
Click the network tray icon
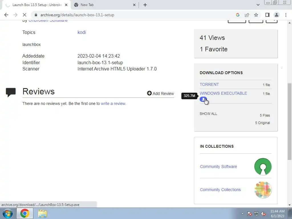256,214
